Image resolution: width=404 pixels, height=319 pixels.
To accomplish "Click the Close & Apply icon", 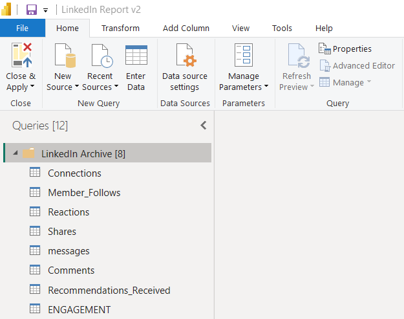I will 21,55.
